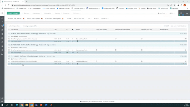Open File Explorer from the taskbar
This screenshot has height=107, width=190.
26,105
